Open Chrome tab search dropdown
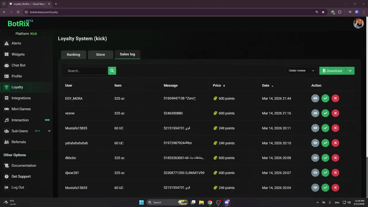 [4, 4]
